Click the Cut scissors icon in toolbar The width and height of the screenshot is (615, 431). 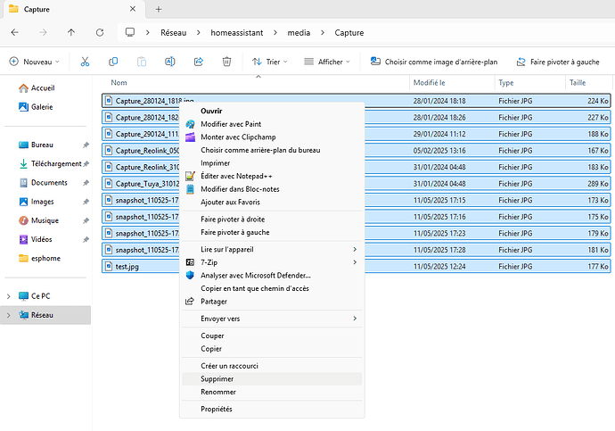pyautogui.click(x=85, y=62)
